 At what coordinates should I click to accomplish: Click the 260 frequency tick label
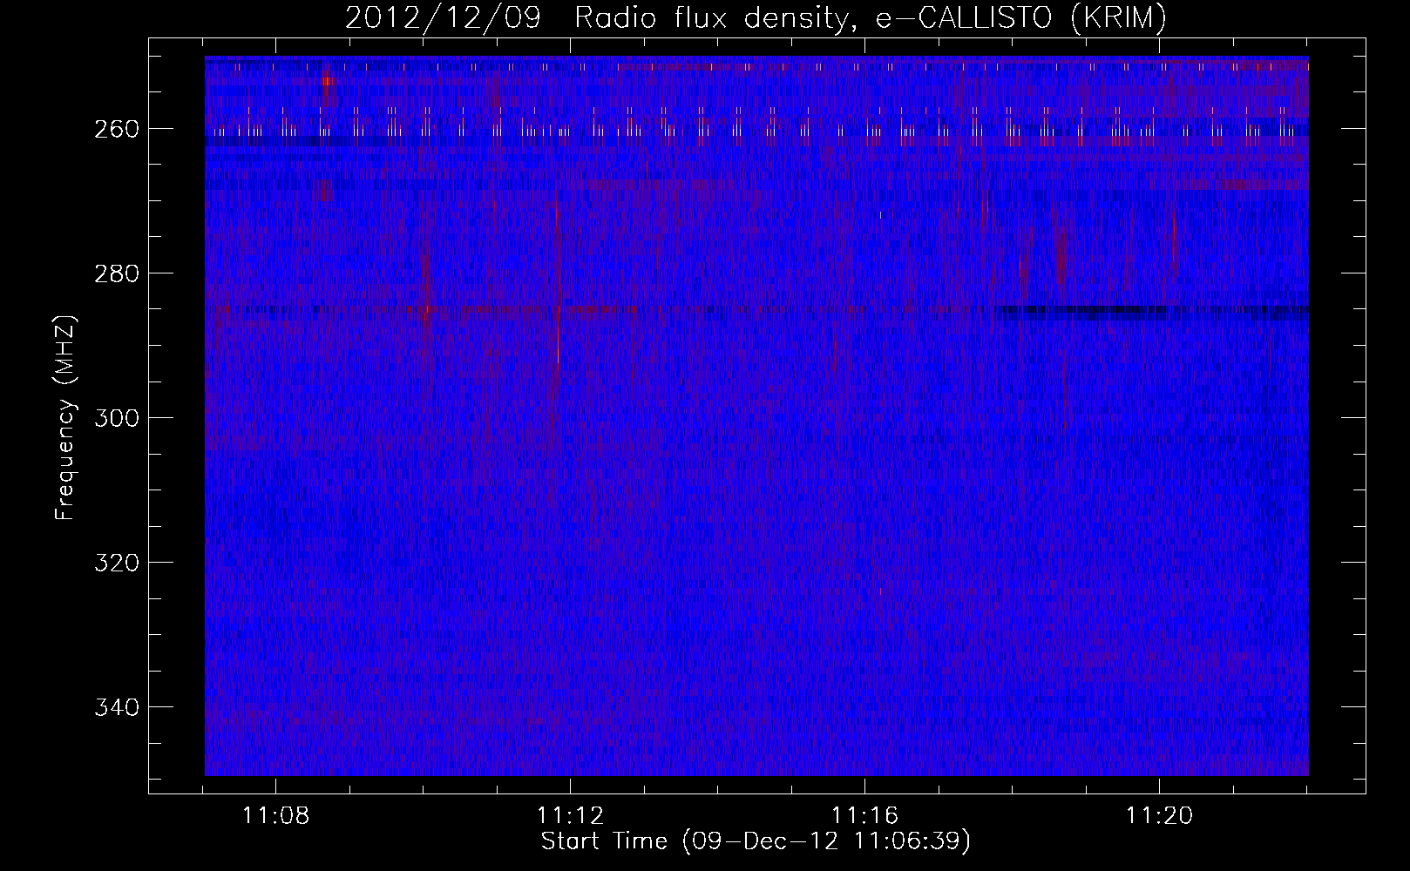(x=116, y=129)
